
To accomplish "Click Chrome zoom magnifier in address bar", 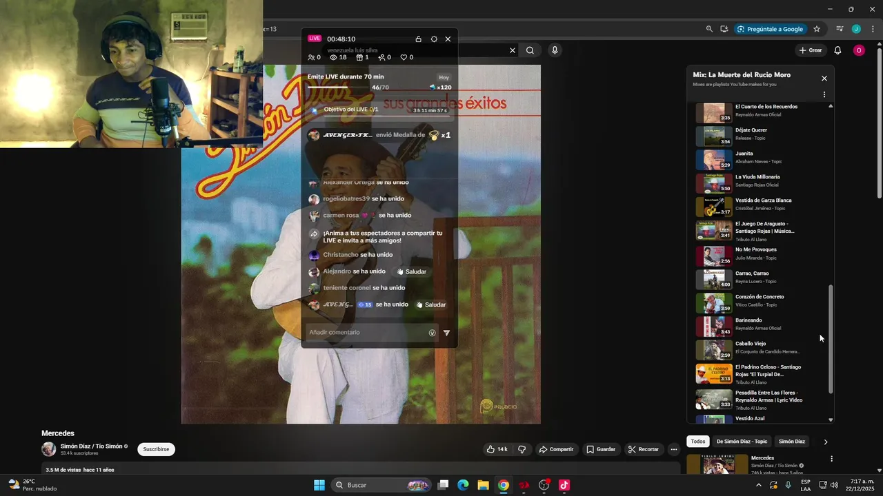I will tap(709, 29).
